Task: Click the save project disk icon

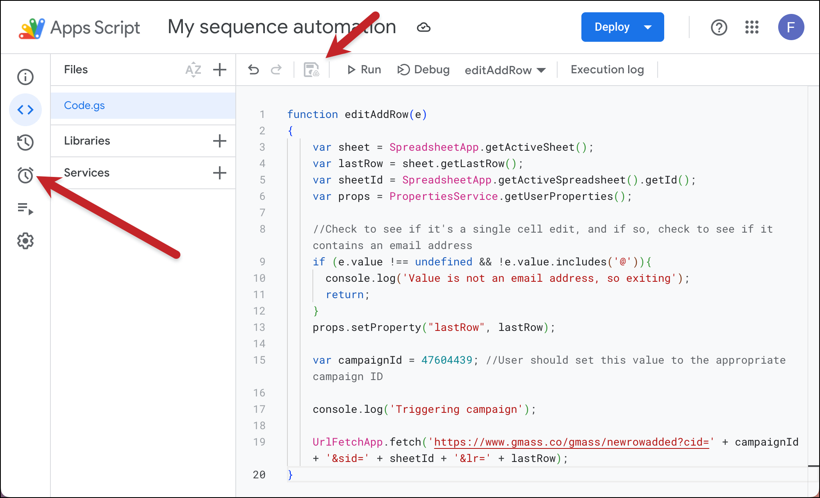Action: tap(311, 70)
